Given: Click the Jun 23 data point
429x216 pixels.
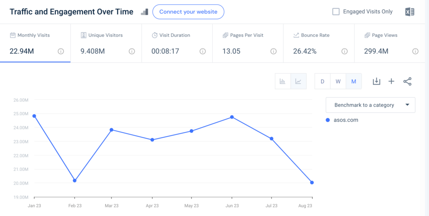Looking at the screenshot, I should pyautogui.click(x=232, y=117).
